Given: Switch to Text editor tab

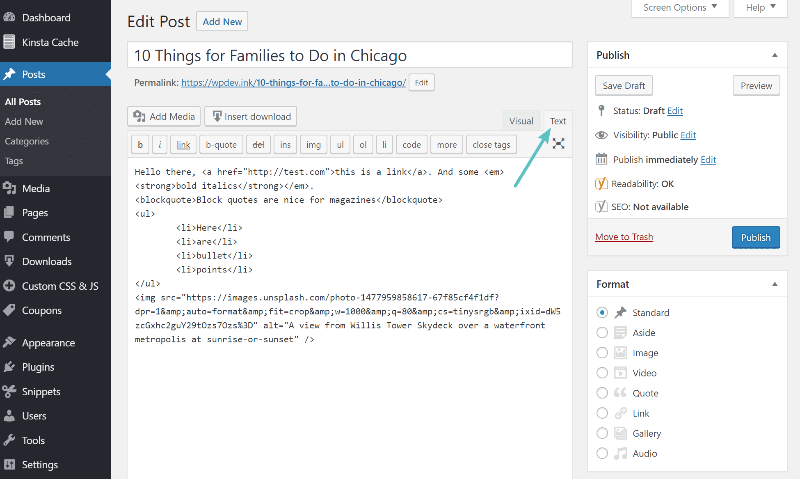Looking at the screenshot, I should (557, 121).
